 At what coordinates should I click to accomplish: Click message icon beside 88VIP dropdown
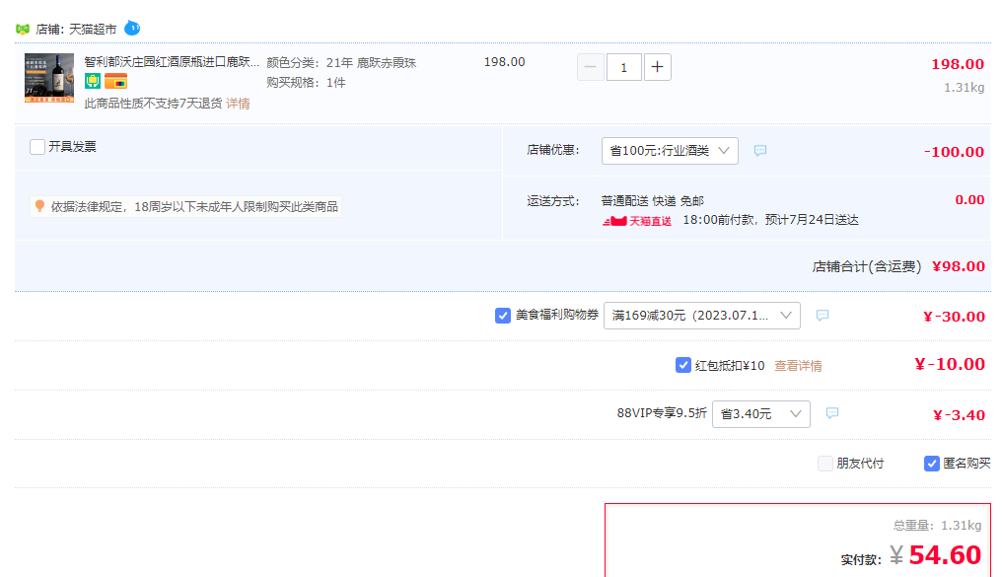tap(832, 413)
